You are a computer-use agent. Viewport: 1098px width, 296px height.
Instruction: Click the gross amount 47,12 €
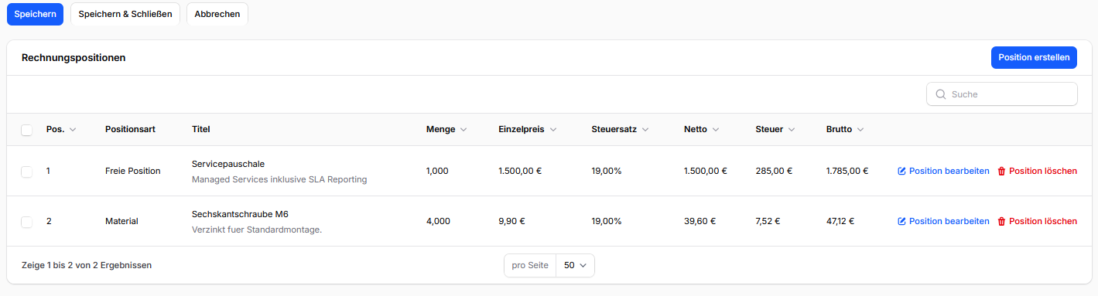click(x=840, y=222)
